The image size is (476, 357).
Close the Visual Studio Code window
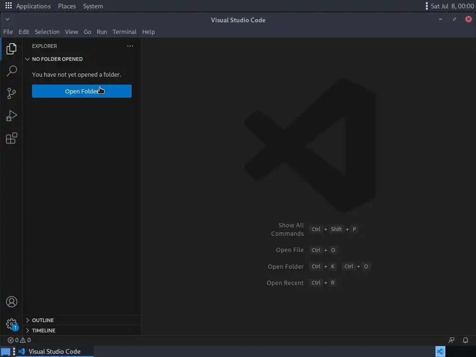pos(469,19)
